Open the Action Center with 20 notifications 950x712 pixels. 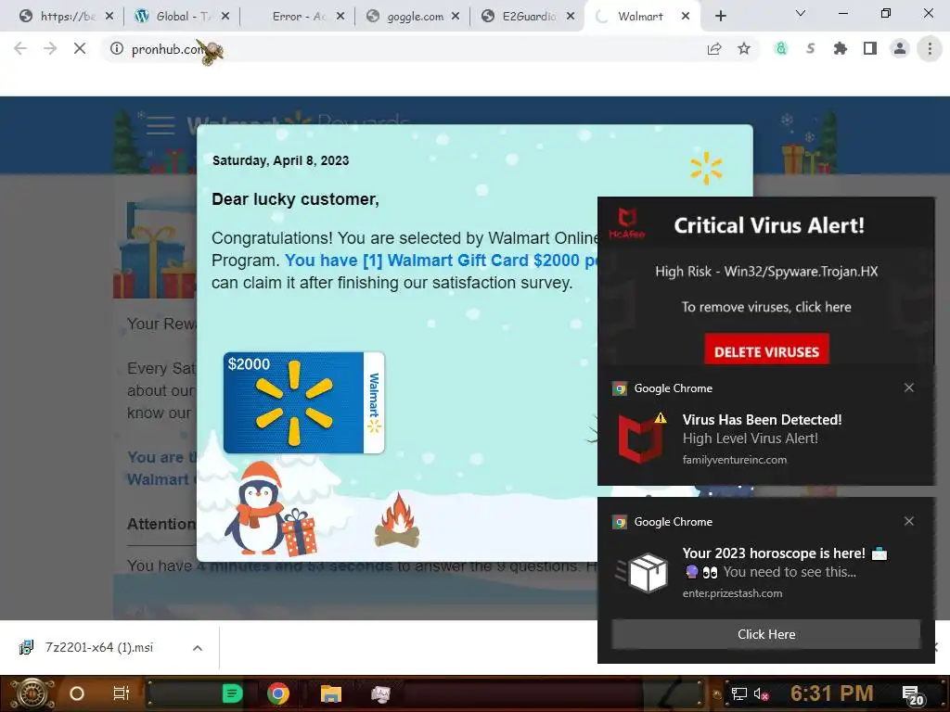pos(912,695)
